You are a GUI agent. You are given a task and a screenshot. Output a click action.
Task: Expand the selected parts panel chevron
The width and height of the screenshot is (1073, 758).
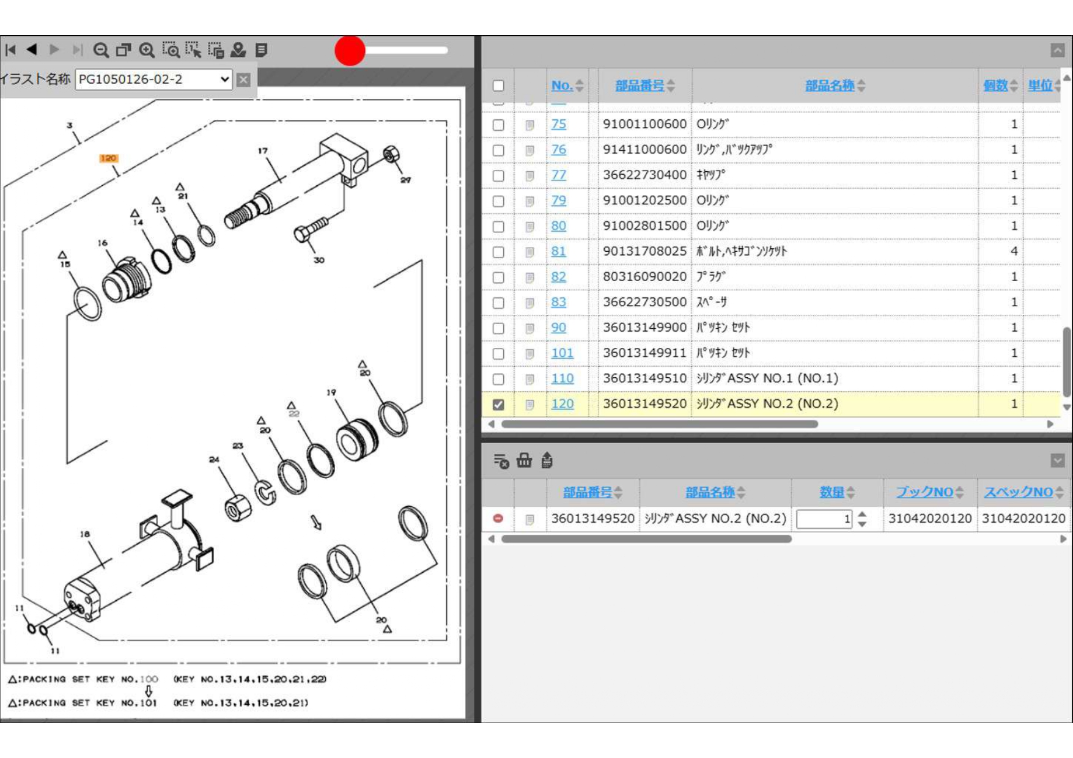(1057, 460)
